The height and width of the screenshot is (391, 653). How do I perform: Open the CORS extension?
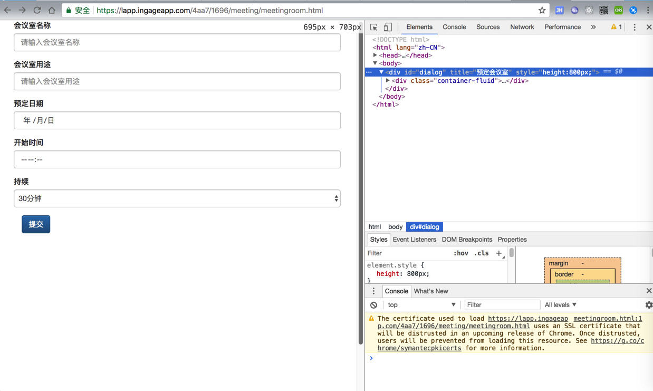(619, 10)
